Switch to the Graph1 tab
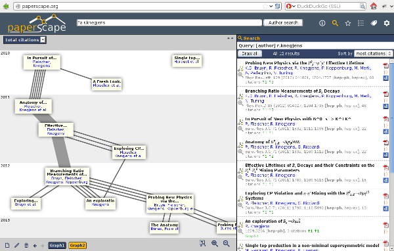Image resolution: width=394 pixels, height=251 pixels. [56, 245]
